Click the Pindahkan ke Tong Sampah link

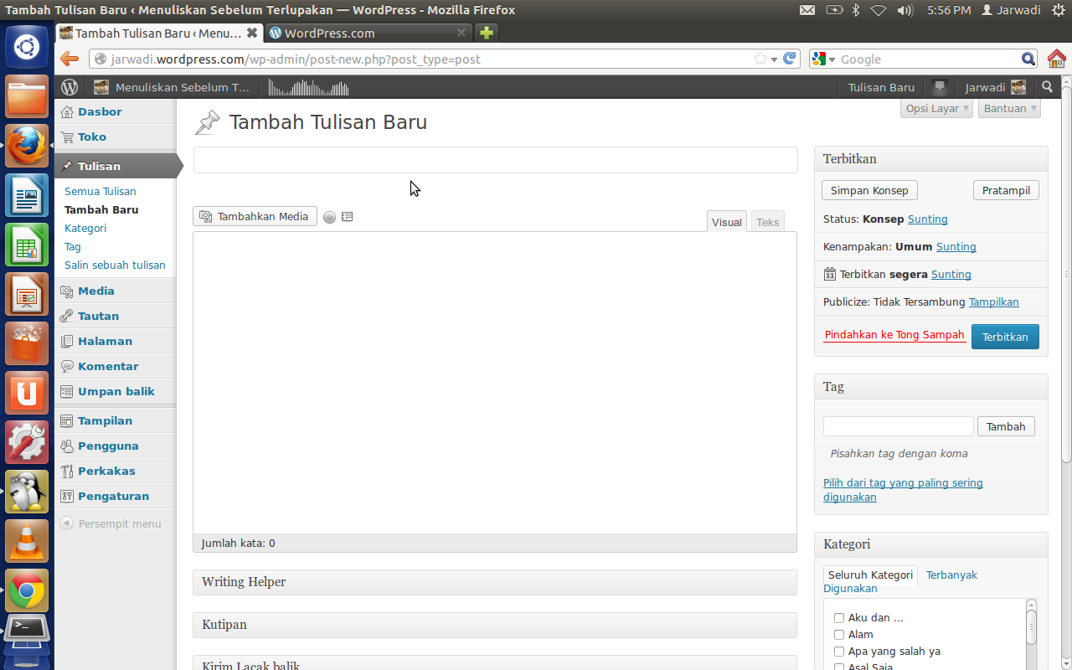894,335
